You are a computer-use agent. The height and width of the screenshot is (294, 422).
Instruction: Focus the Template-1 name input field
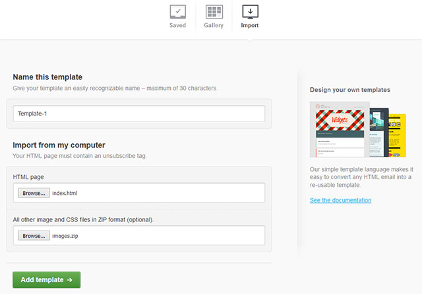139,114
